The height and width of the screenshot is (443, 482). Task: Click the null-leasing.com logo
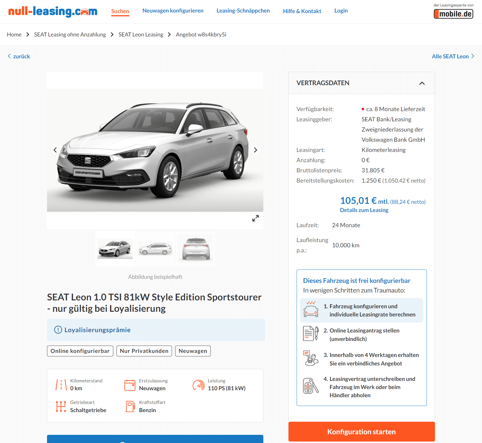click(x=53, y=11)
